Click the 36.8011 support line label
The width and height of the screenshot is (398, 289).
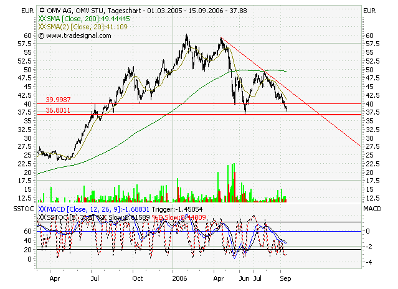[x=57, y=110]
